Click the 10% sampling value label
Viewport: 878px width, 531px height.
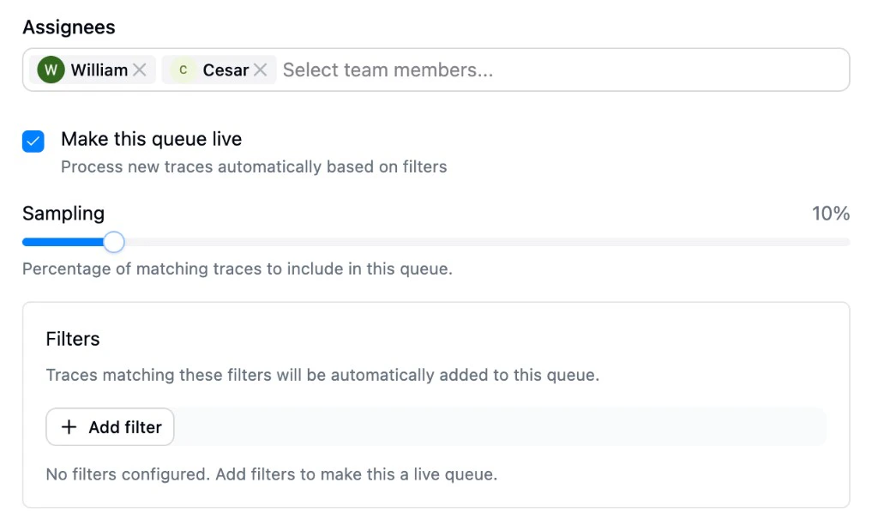(830, 214)
